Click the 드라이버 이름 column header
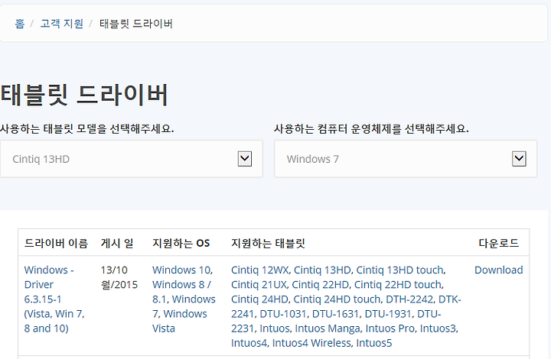 [x=56, y=244]
